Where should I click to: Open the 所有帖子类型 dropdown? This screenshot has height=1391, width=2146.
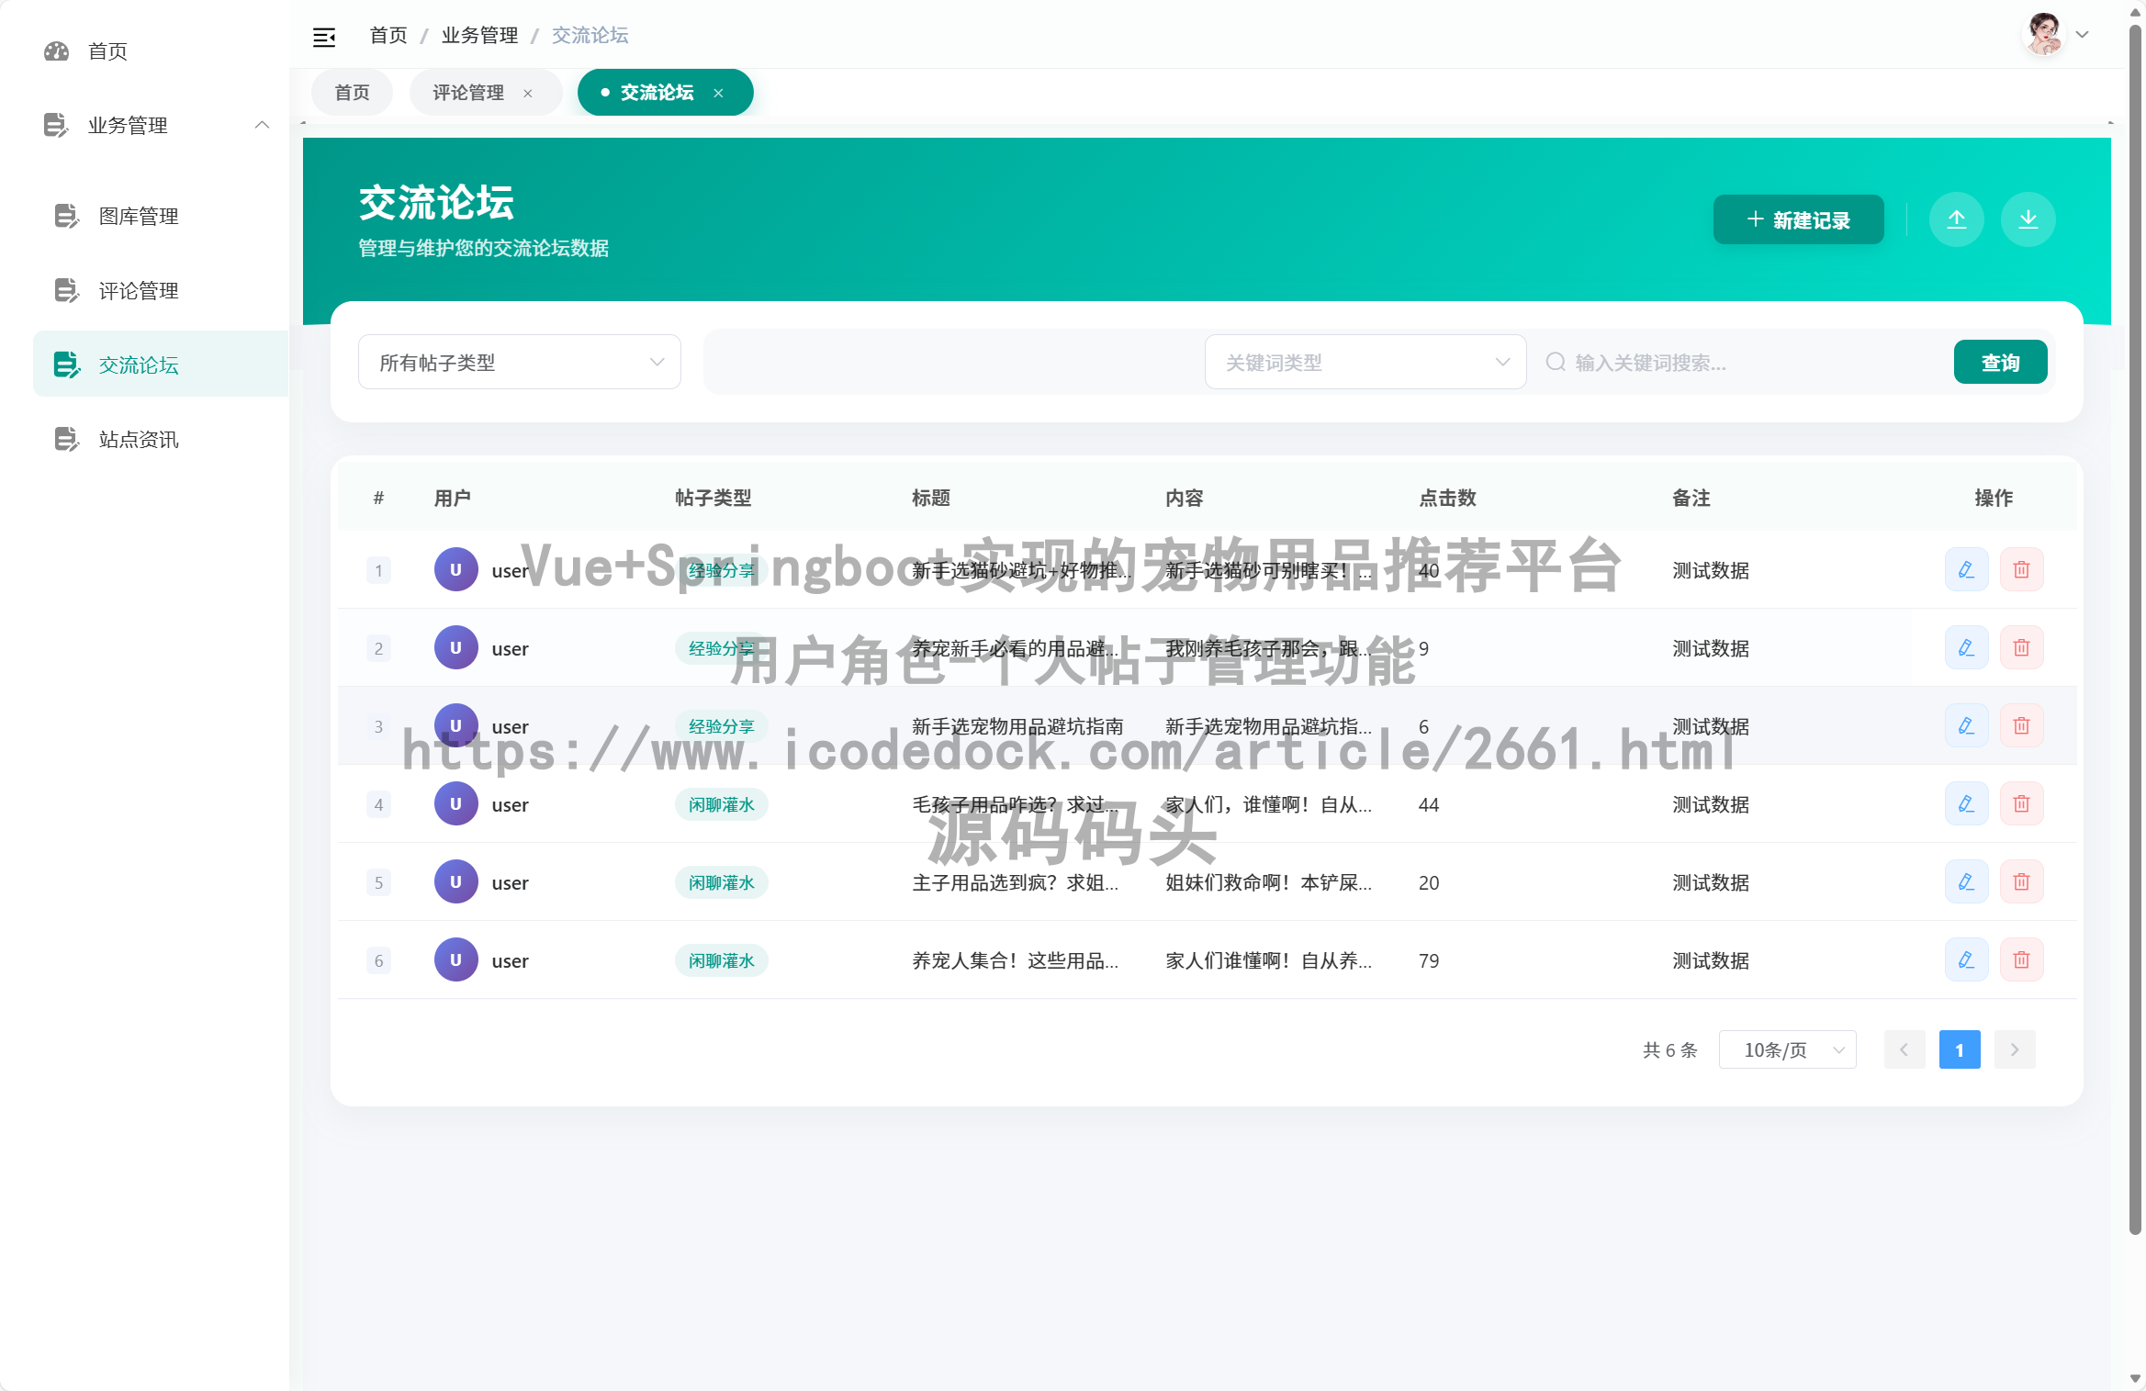point(519,362)
